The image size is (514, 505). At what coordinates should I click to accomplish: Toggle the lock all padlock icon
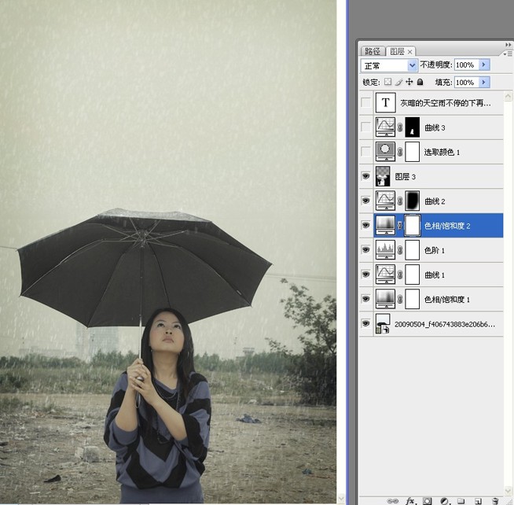420,82
